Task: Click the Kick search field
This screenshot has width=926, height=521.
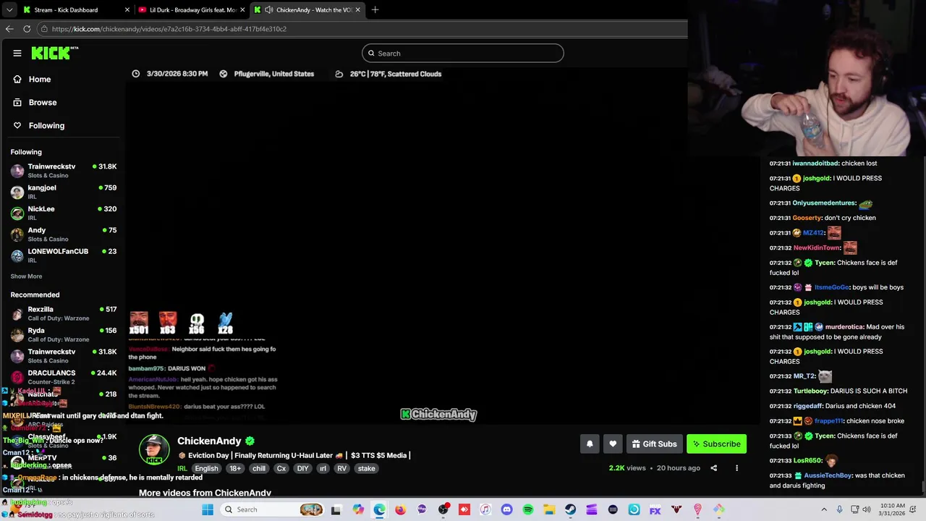Action: pos(462,53)
